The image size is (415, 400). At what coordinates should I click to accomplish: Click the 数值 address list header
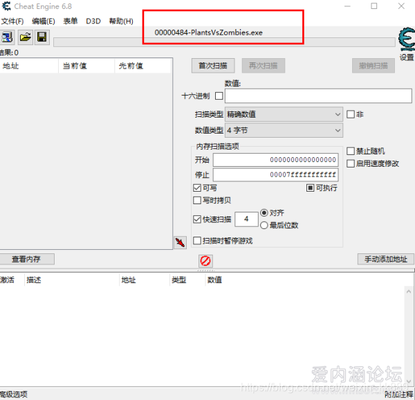coord(214,280)
